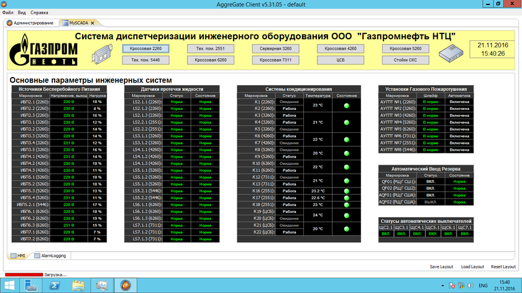Open File Explorer from the taskbar
Image resolution: width=522 pixels, height=293 pixels.
pyautogui.click(x=78, y=285)
